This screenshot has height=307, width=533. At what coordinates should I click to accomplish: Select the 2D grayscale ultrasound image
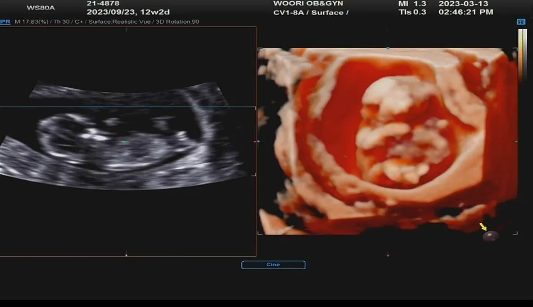pos(124,136)
